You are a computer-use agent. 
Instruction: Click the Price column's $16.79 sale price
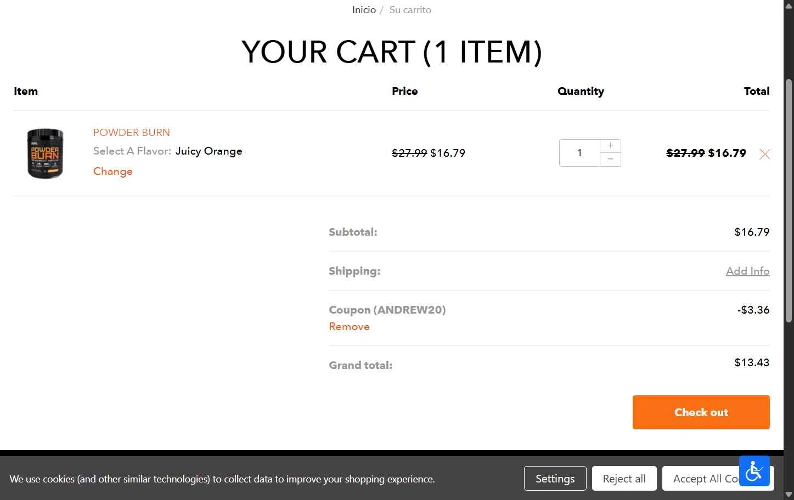coord(448,153)
